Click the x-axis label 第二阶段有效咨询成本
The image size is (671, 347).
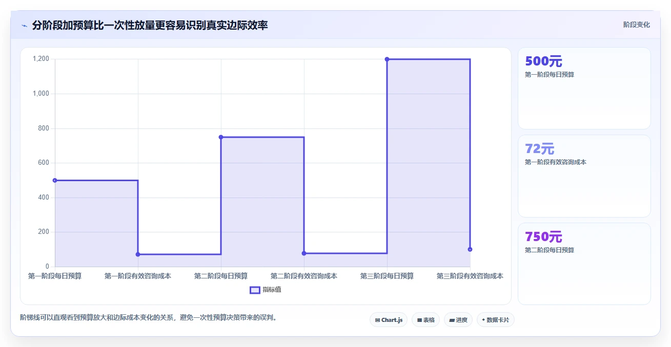coord(304,276)
